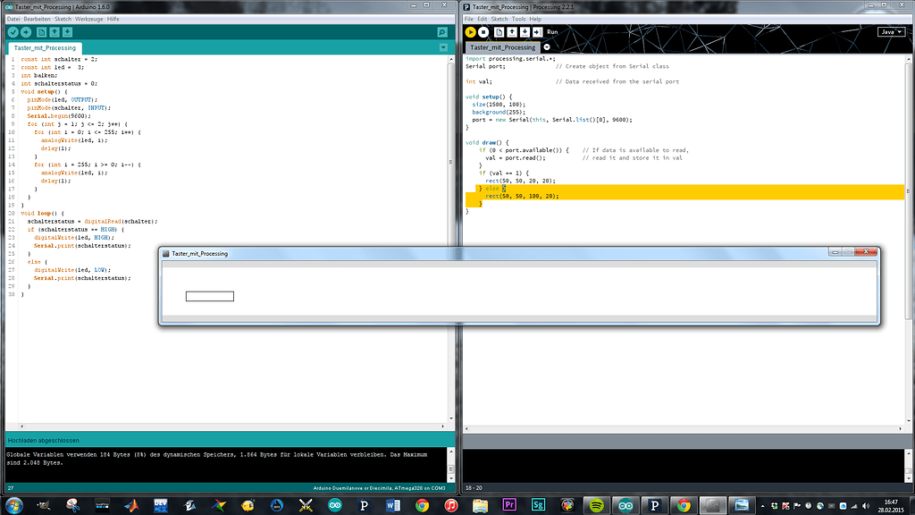Click the Arduino editor vertical scrollbar down arrow

[451, 418]
